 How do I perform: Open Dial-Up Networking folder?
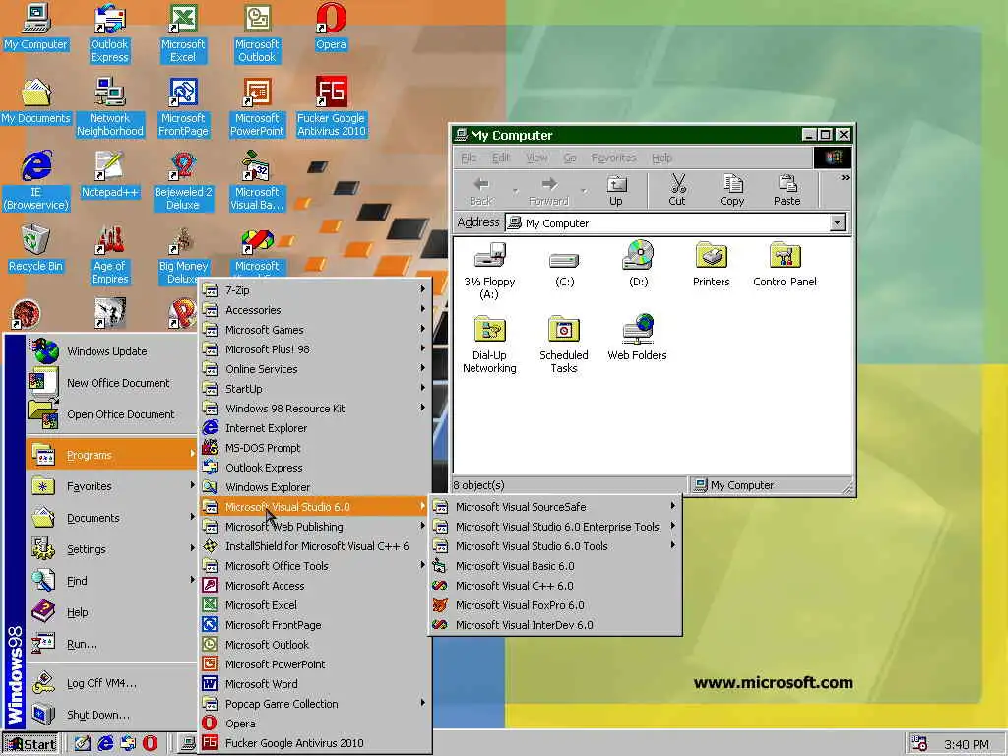pyautogui.click(x=489, y=345)
